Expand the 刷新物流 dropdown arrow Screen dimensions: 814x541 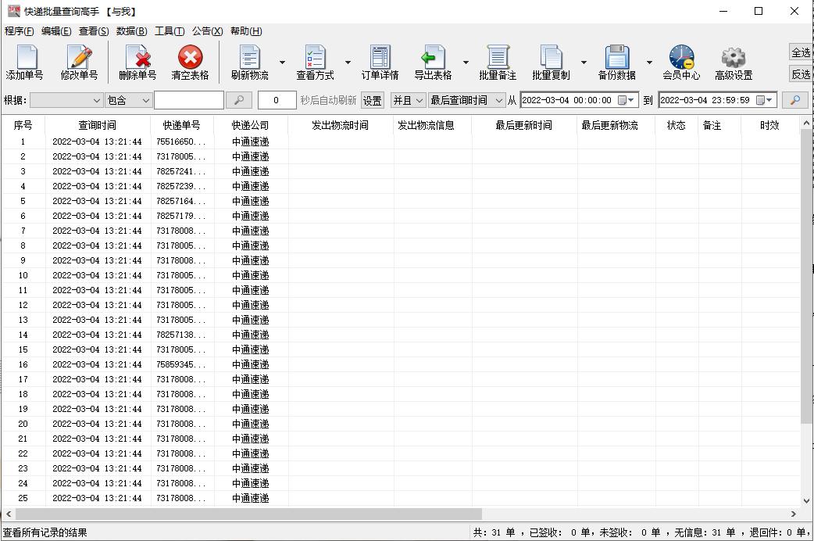[282, 63]
